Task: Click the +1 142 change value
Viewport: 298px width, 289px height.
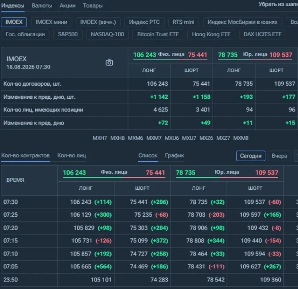Action: point(159,97)
